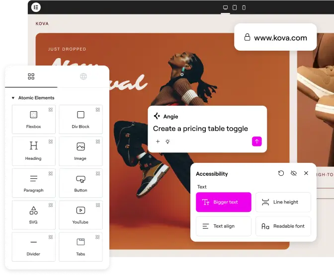
Task: Toggle accessibility widget visibility eye icon
Action: click(x=293, y=173)
